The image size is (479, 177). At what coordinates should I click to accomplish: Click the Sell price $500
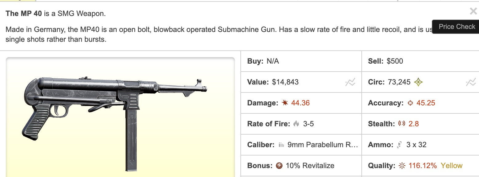(x=395, y=61)
